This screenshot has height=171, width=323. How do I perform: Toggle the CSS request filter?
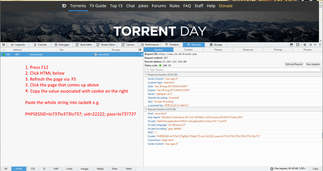coord(33,169)
